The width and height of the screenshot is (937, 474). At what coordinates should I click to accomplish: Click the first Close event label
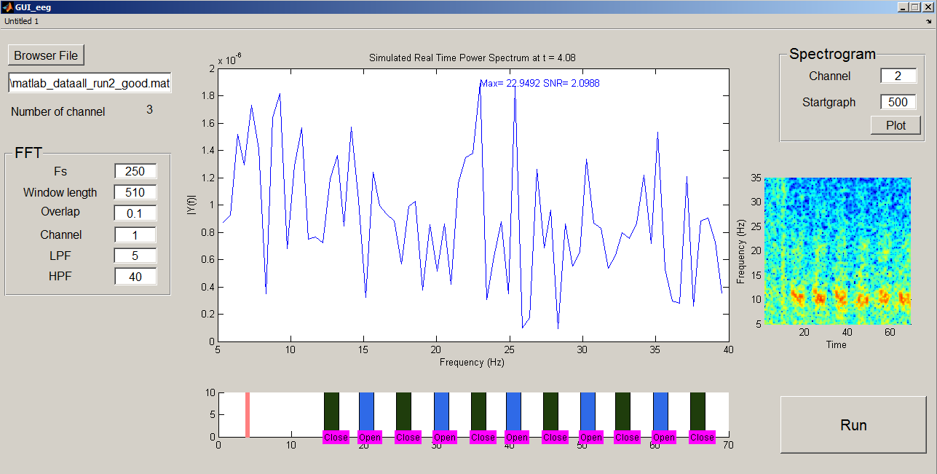pos(334,437)
